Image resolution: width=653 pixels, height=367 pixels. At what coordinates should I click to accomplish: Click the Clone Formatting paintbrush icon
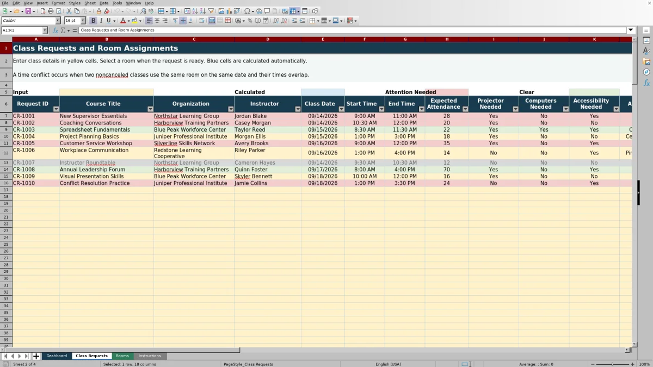click(x=98, y=11)
